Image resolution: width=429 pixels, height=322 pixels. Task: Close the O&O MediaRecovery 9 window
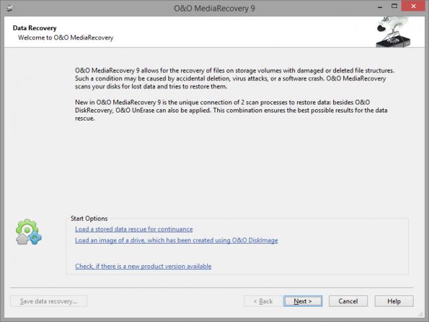(413, 6)
